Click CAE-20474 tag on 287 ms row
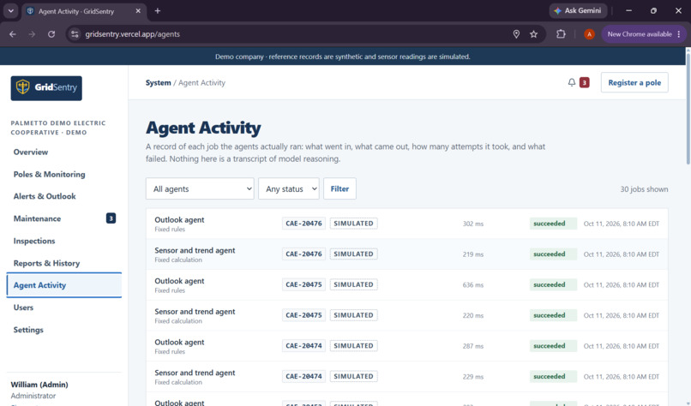Screen dimensions: 691x406 point(303,346)
